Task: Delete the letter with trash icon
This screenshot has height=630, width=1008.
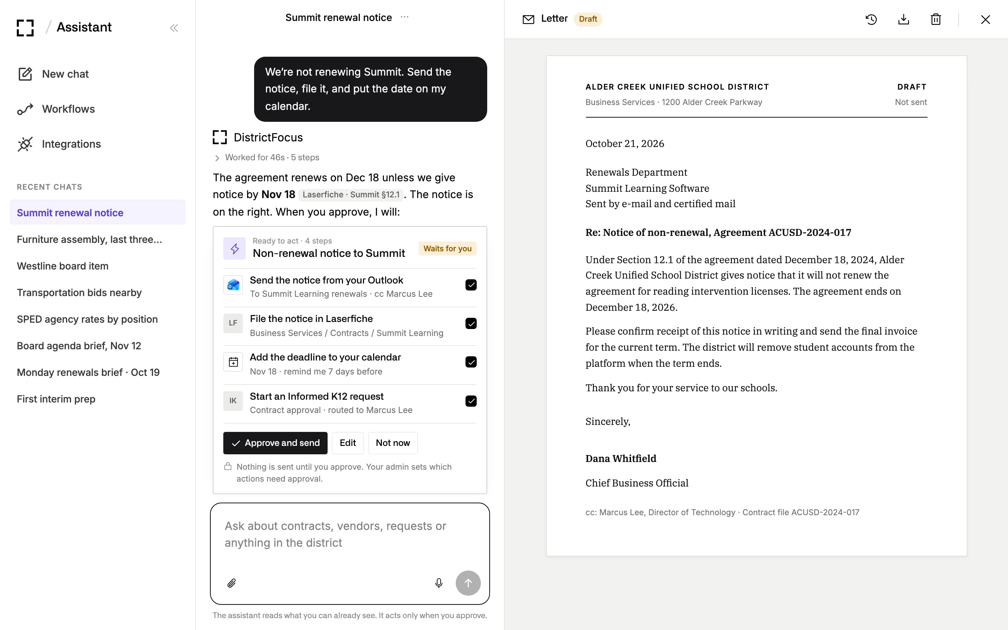Action: (x=936, y=19)
